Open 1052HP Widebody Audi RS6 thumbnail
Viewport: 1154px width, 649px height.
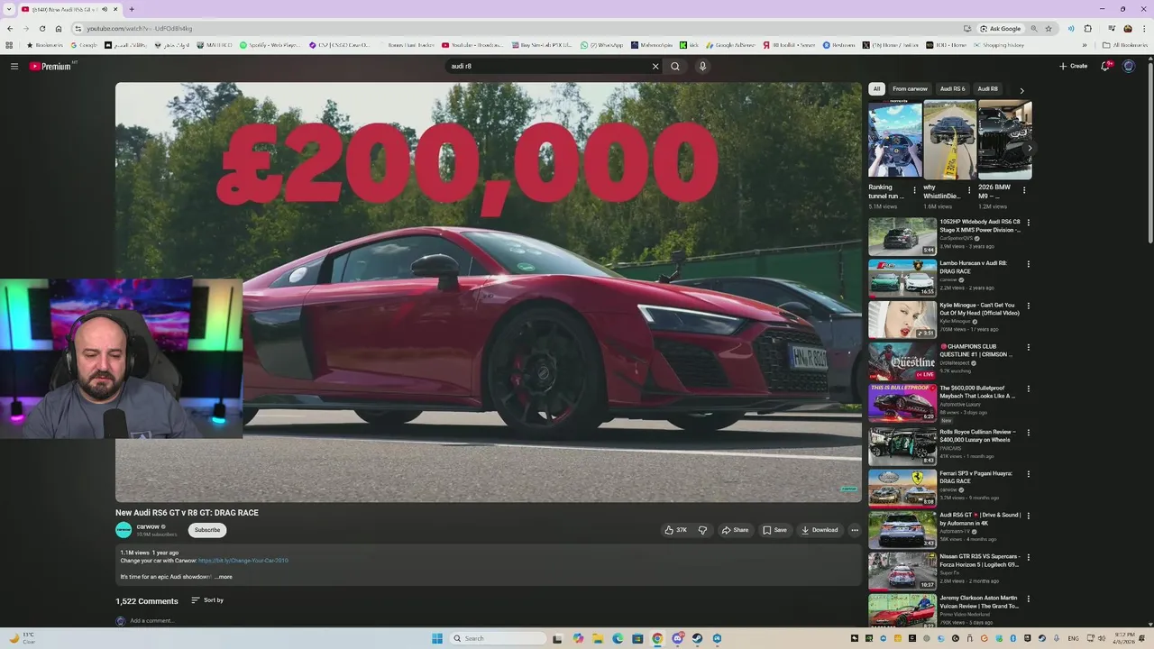[x=902, y=237]
